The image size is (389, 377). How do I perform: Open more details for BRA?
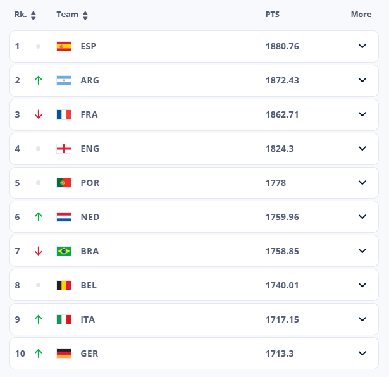pos(362,251)
